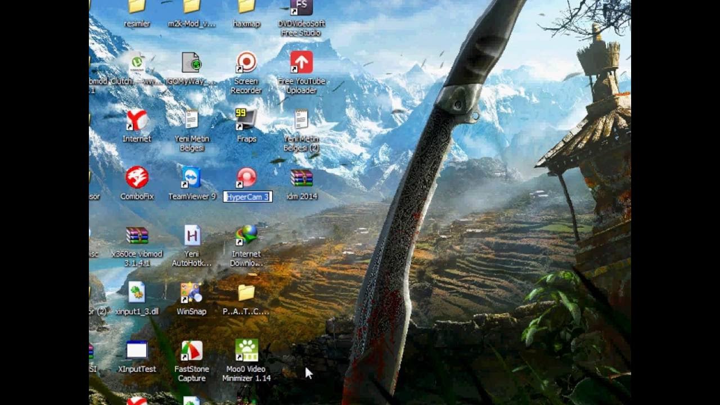Click the Yeni Metin Belgesi (2) file

click(301, 120)
